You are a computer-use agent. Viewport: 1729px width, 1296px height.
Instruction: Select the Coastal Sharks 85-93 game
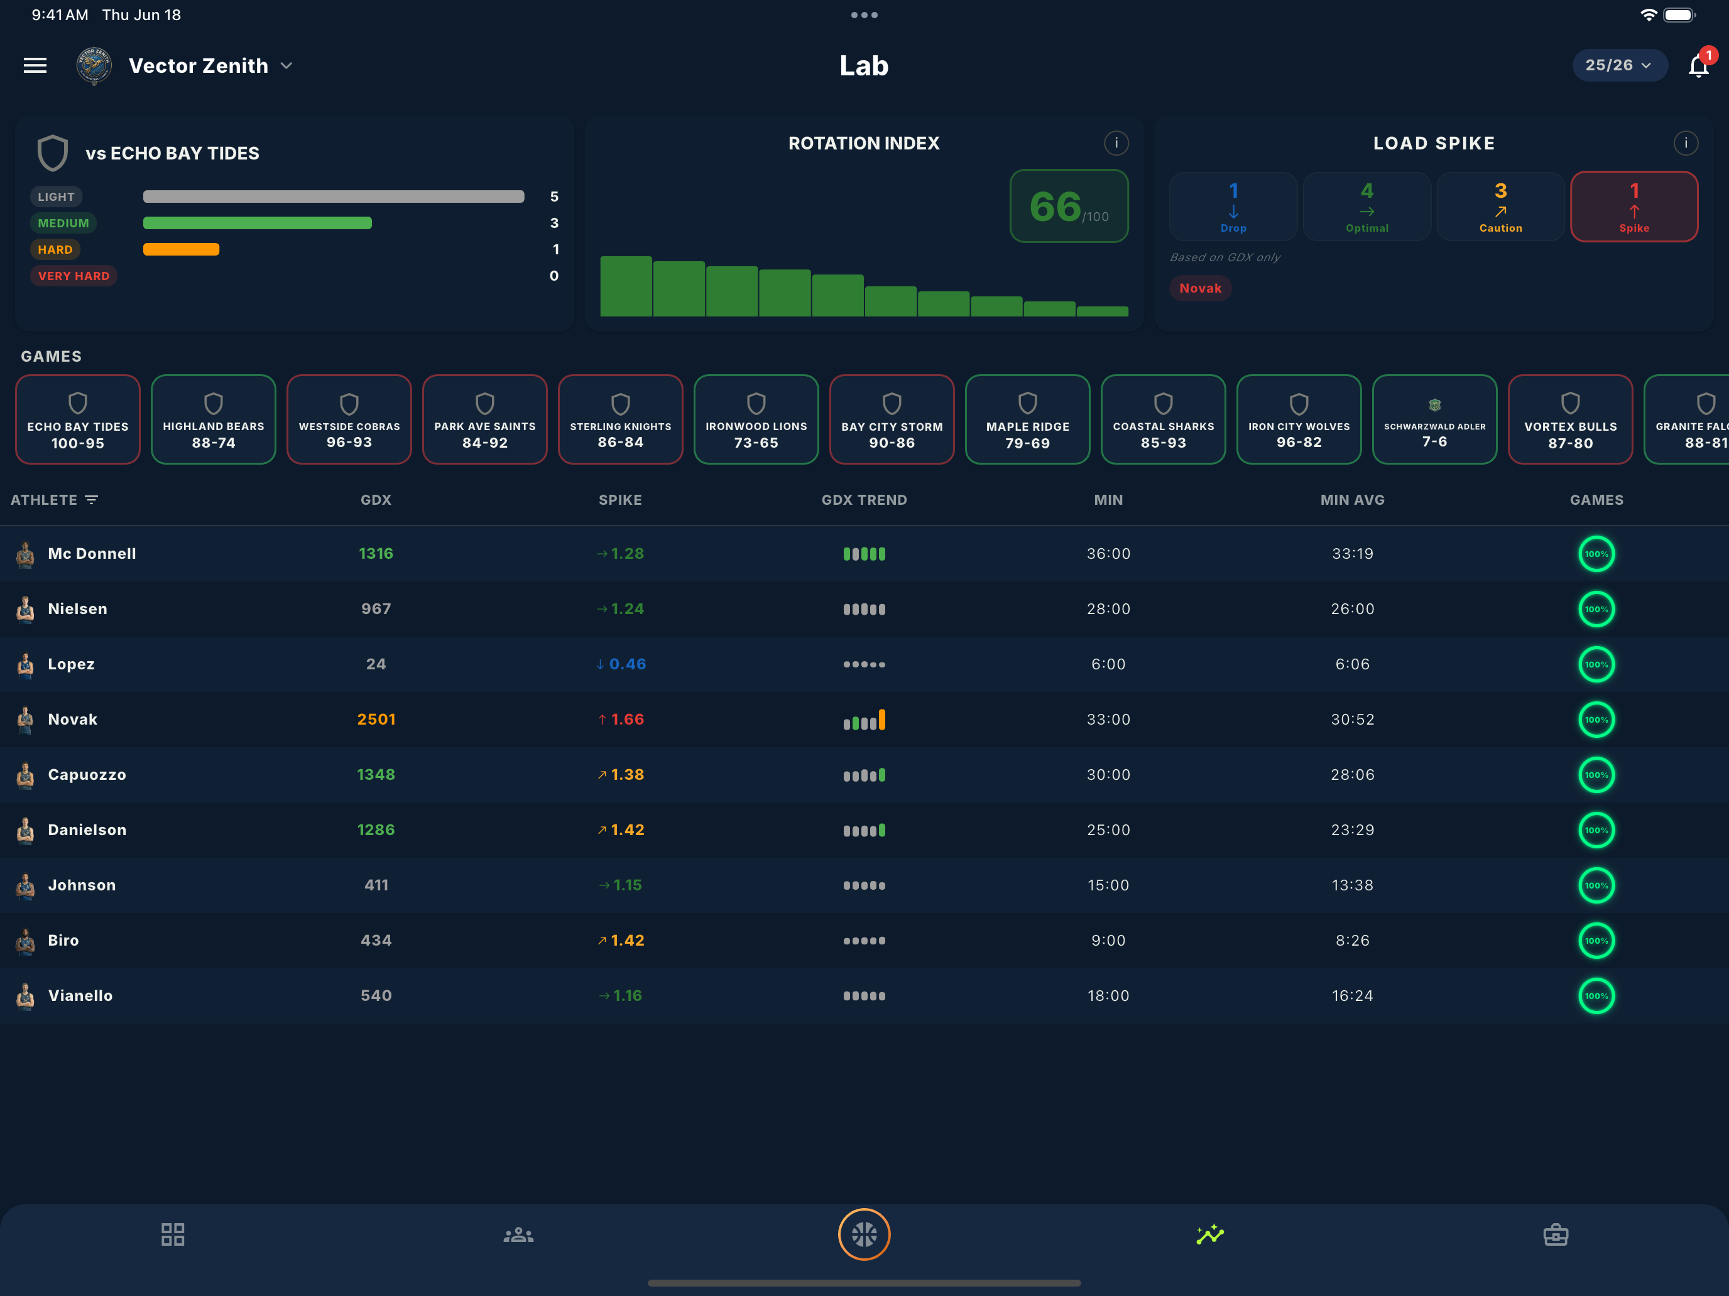1164,419
